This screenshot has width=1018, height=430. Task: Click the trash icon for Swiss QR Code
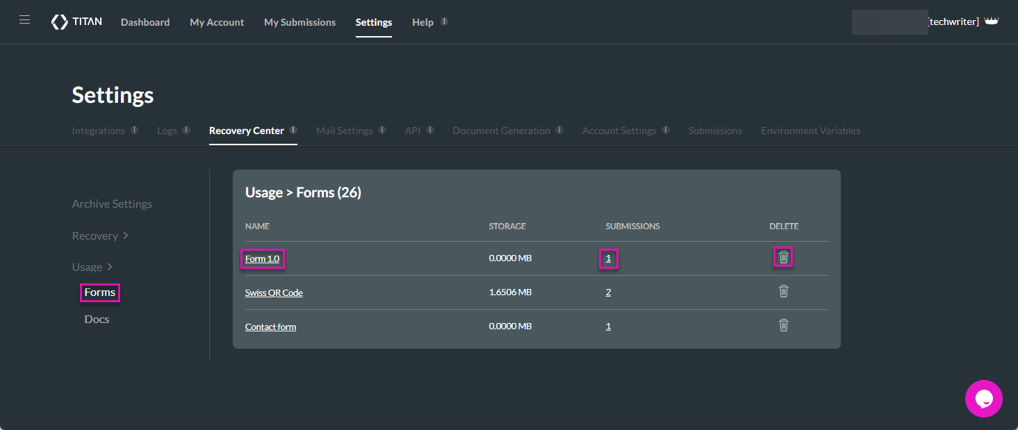783,291
